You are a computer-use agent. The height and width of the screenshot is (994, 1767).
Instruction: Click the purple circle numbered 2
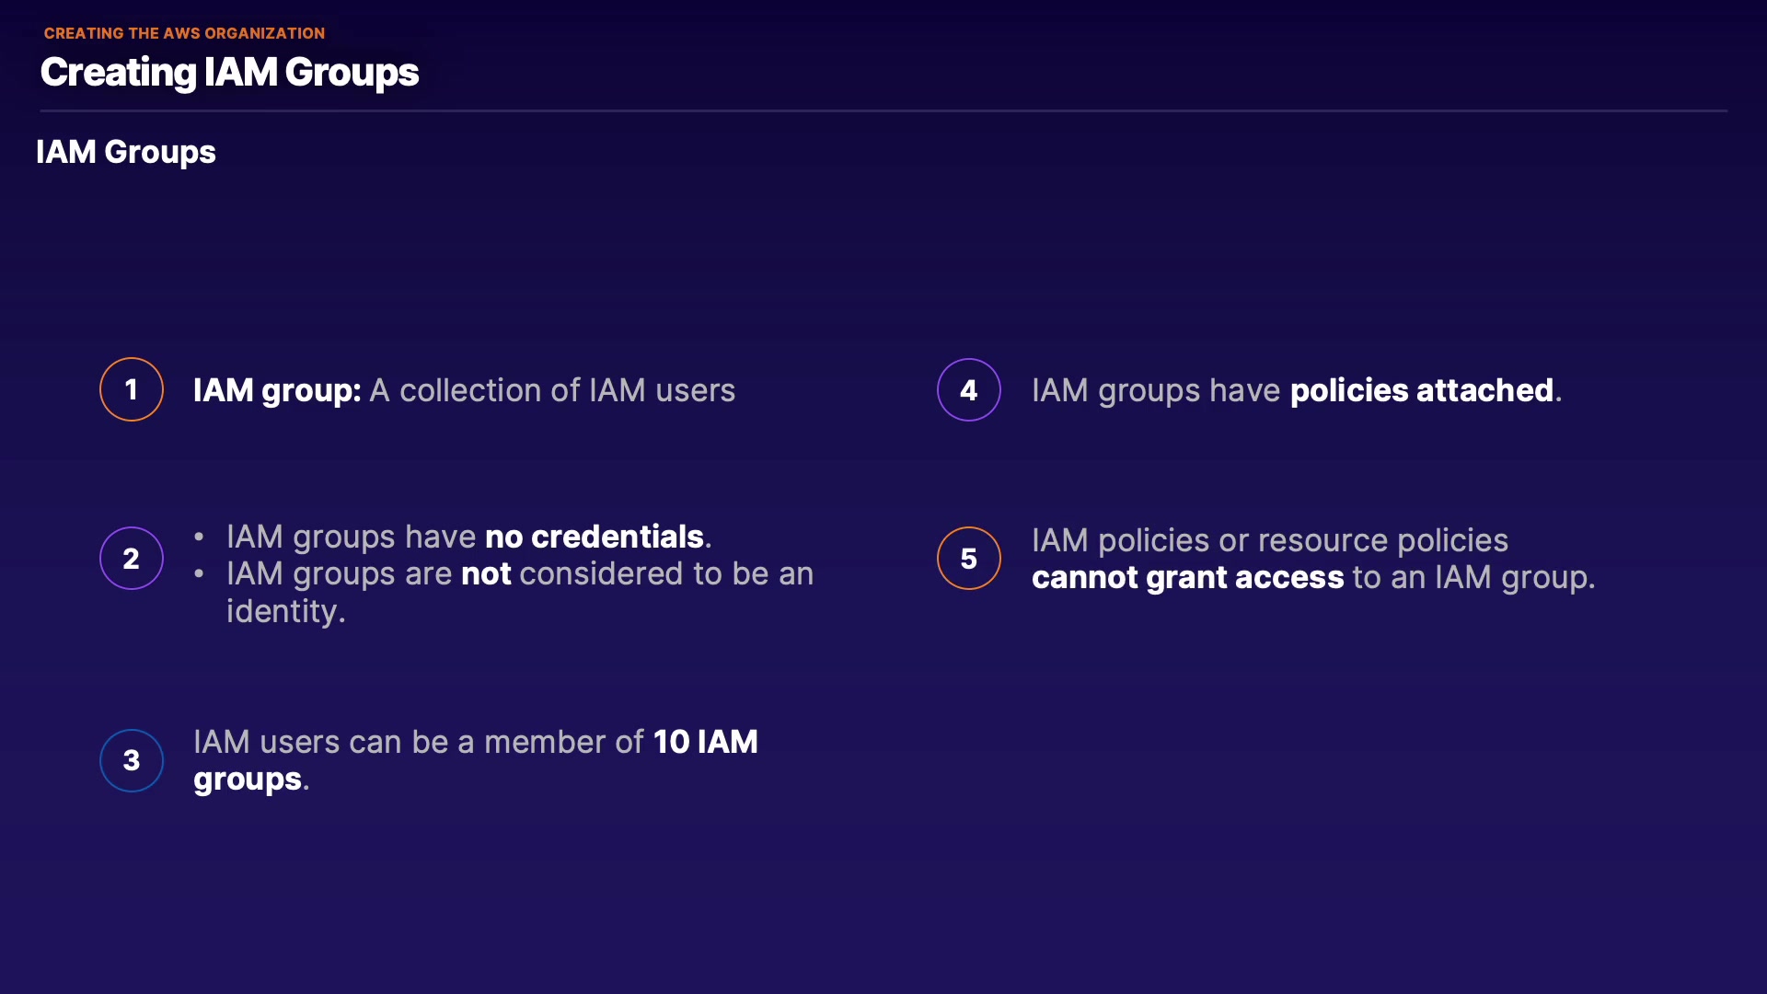132,558
